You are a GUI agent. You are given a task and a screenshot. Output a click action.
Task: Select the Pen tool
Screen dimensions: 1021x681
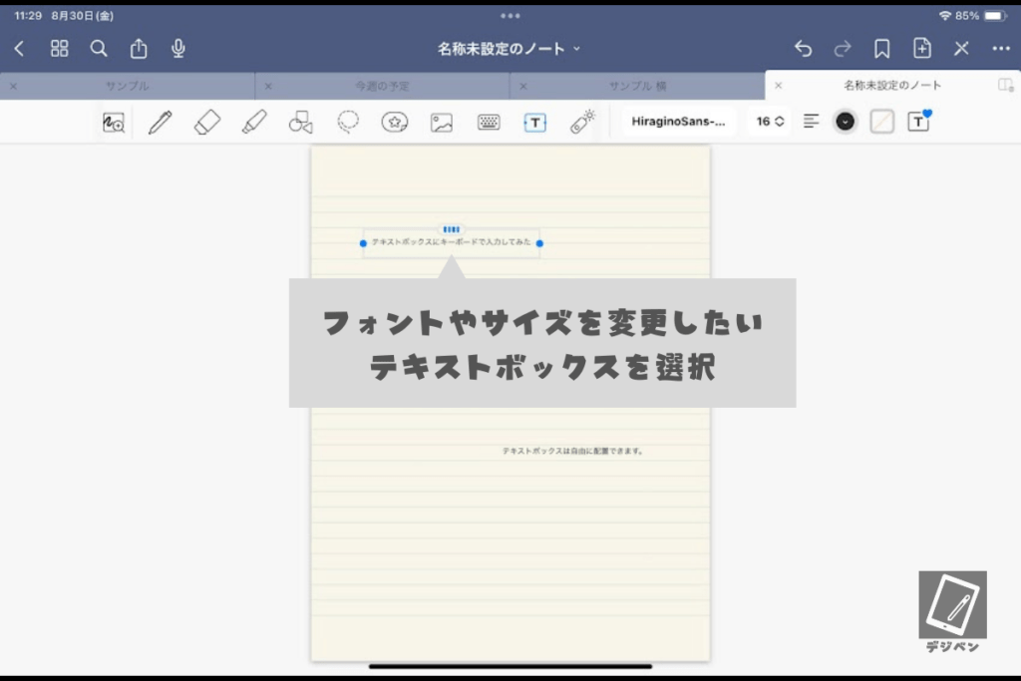[x=160, y=122]
